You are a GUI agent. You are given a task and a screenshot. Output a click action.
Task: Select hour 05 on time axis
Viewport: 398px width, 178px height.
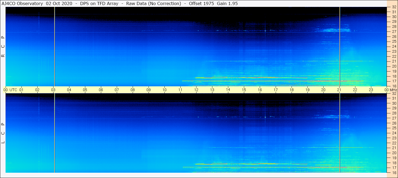click(85, 90)
